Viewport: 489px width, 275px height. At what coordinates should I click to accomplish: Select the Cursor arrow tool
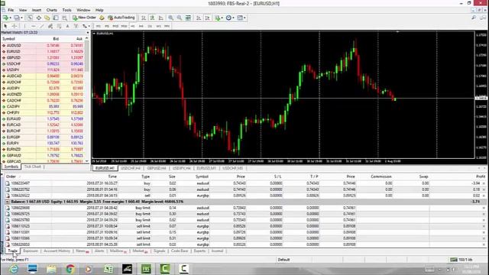[5, 26]
